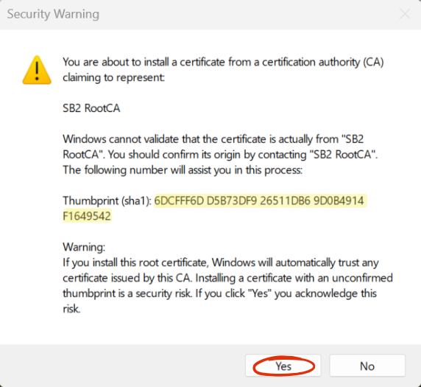The width and height of the screenshot is (421, 387).
Task: Click No to decline the certificate
Action: click(367, 366)
